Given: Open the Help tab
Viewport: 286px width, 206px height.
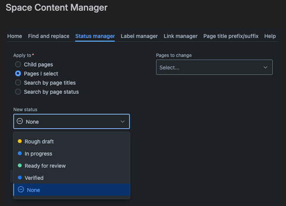Looking at the screenshot, I should tap(270, 36).
